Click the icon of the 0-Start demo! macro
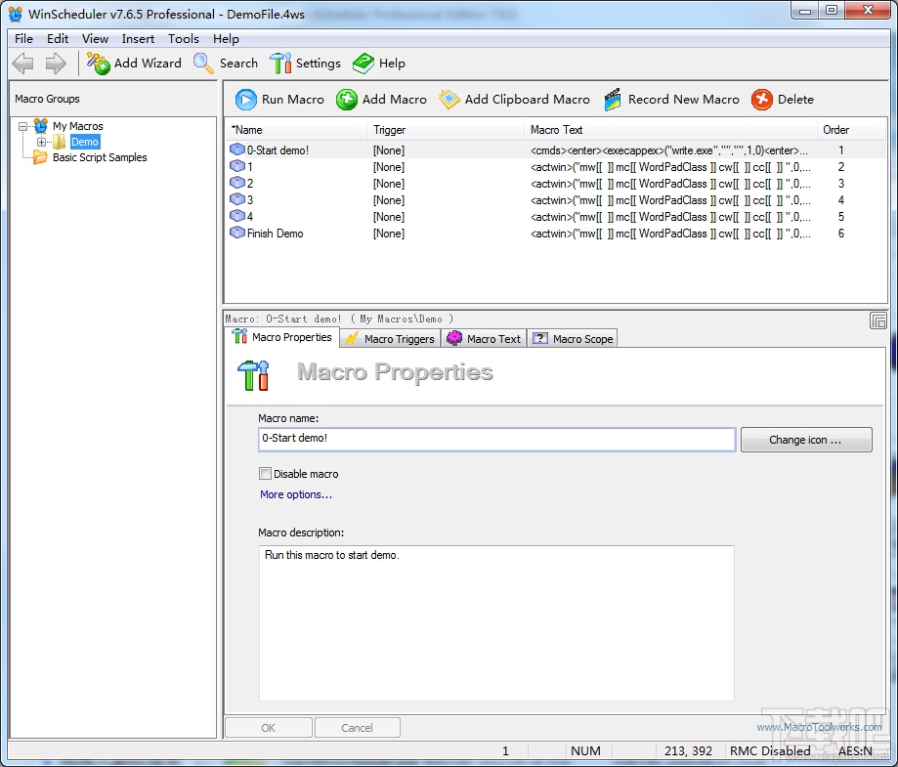Image resolution: width=898 pixels, height=767 pixels. (237, 149)
